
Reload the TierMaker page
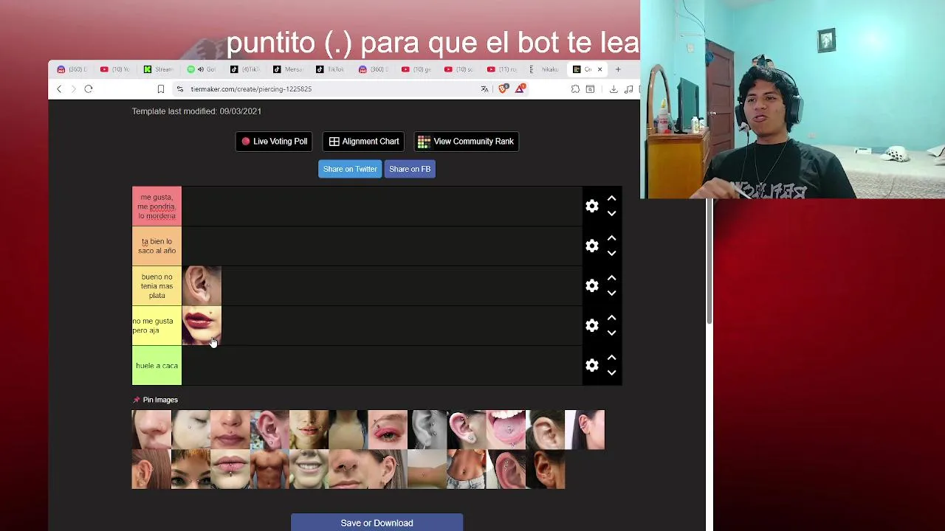88,89
